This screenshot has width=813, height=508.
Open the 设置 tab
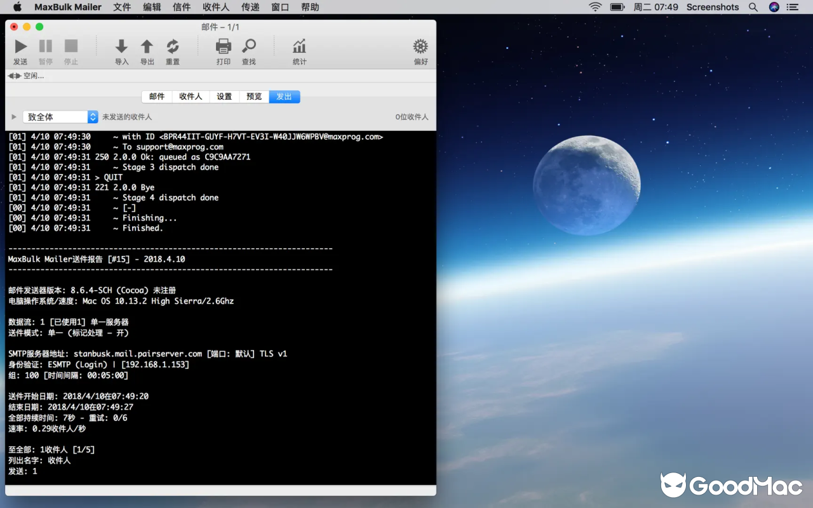click(x=224, y=96)
